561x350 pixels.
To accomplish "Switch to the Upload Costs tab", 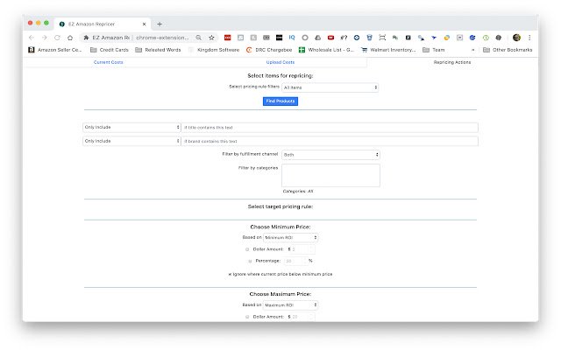I will point(280,62).
